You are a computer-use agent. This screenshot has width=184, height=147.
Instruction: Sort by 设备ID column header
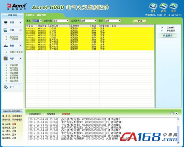click(31, 26)
